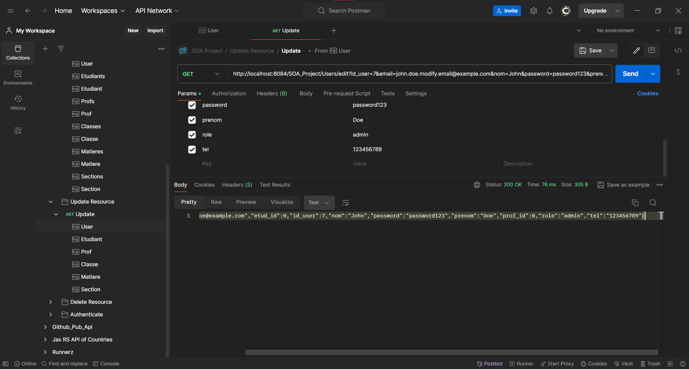Open a new request tab with plus

(x=334, y=30)
